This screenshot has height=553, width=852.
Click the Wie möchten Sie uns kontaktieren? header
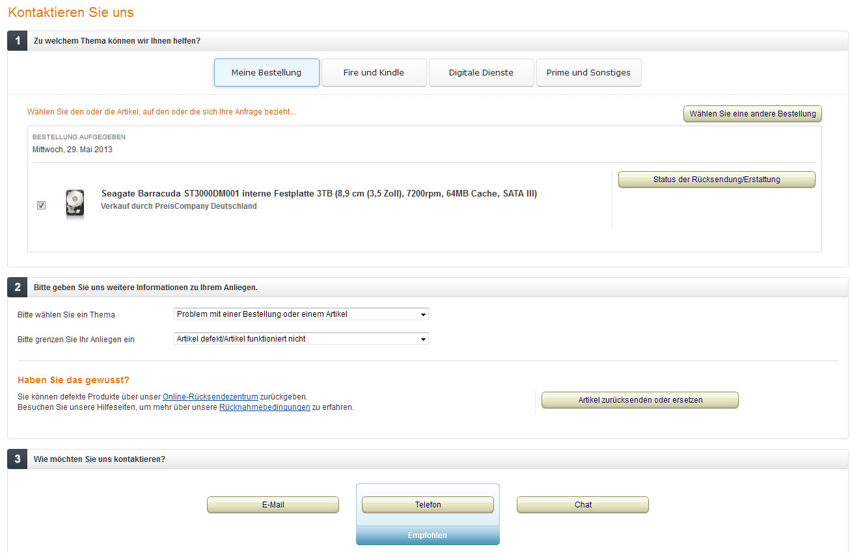coord(100,459)
